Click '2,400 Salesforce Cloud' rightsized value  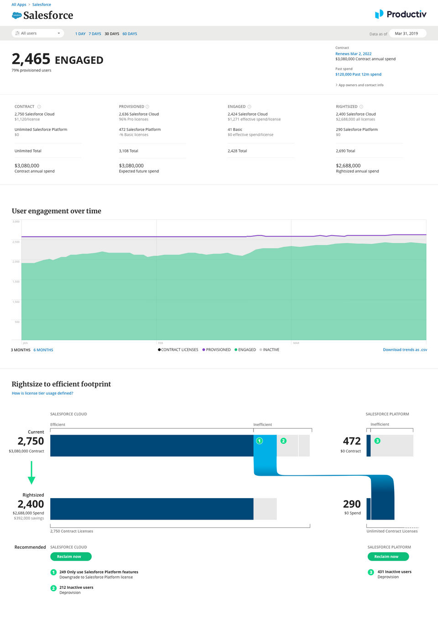tap(356, 114)
